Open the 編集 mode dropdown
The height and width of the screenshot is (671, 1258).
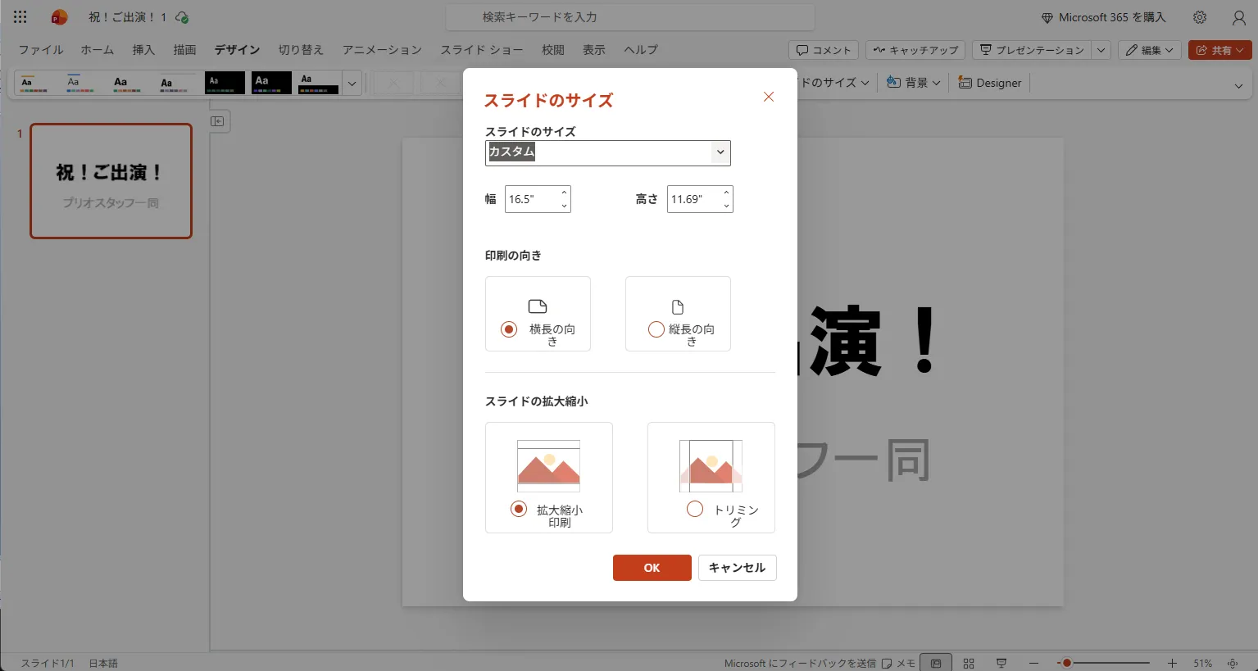point(1149,50)
